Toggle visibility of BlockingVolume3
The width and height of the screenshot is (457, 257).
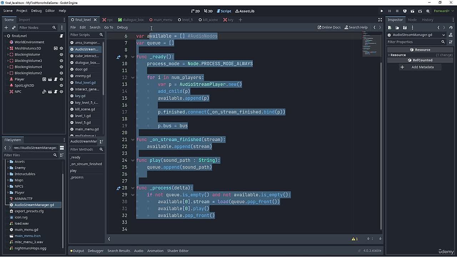pyautogui.click(x=61, y=61)
